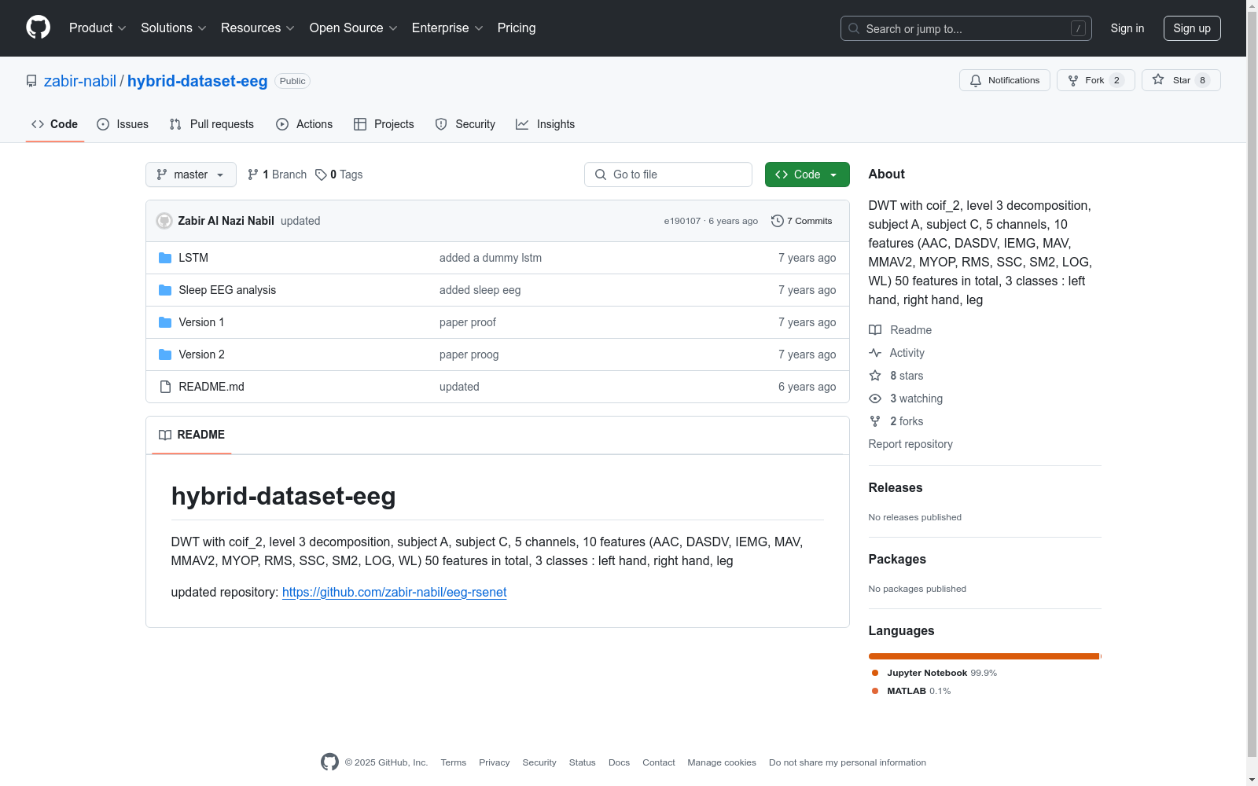
Task: Open the Version 1 folder
Action: point(201,322)
